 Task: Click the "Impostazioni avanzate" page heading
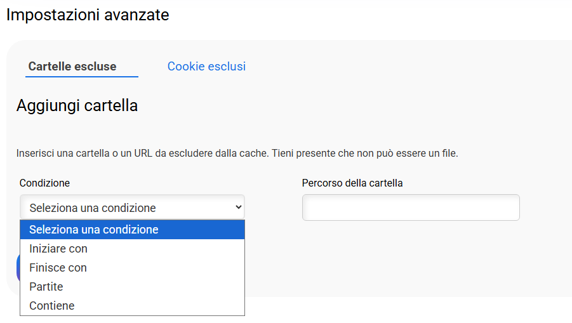click(88, 15)
